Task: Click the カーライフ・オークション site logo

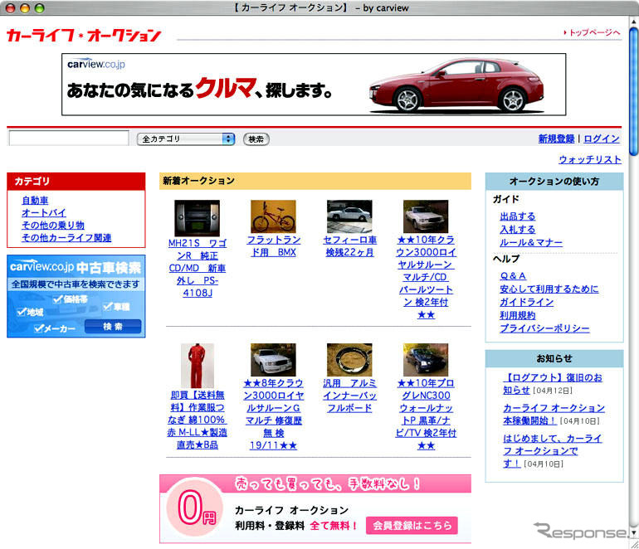Action: click(84, 36)
